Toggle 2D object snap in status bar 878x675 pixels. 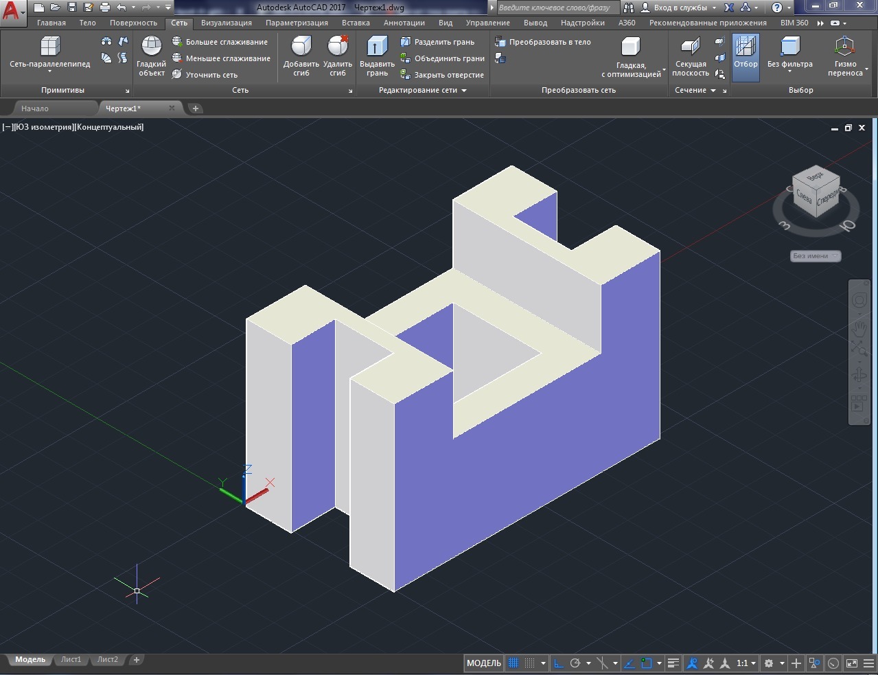(646, 663)
